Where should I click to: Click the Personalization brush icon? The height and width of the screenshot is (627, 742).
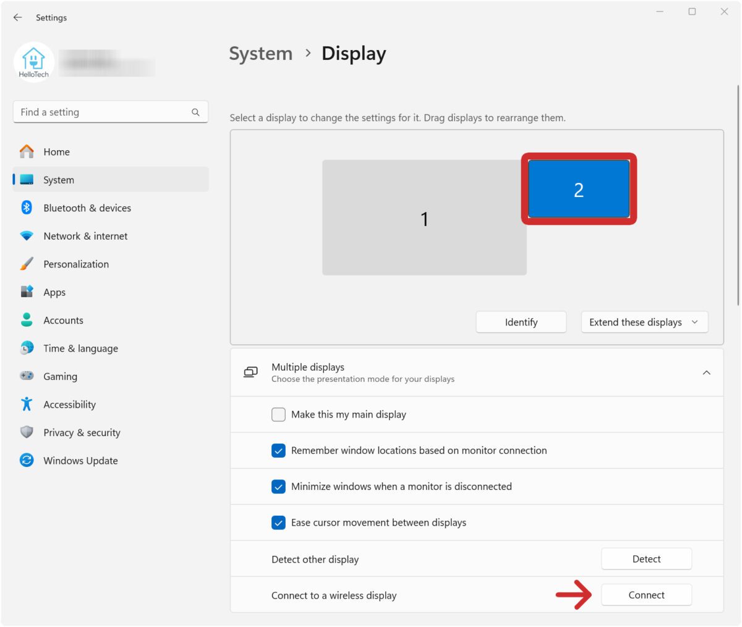(x=26, y=264)
